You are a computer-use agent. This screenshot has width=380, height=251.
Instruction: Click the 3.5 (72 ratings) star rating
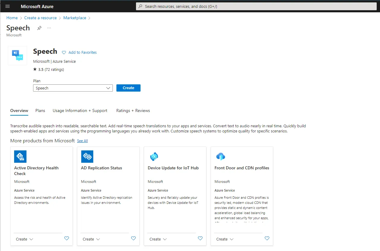pyautogui.click(x=48, y=69)
